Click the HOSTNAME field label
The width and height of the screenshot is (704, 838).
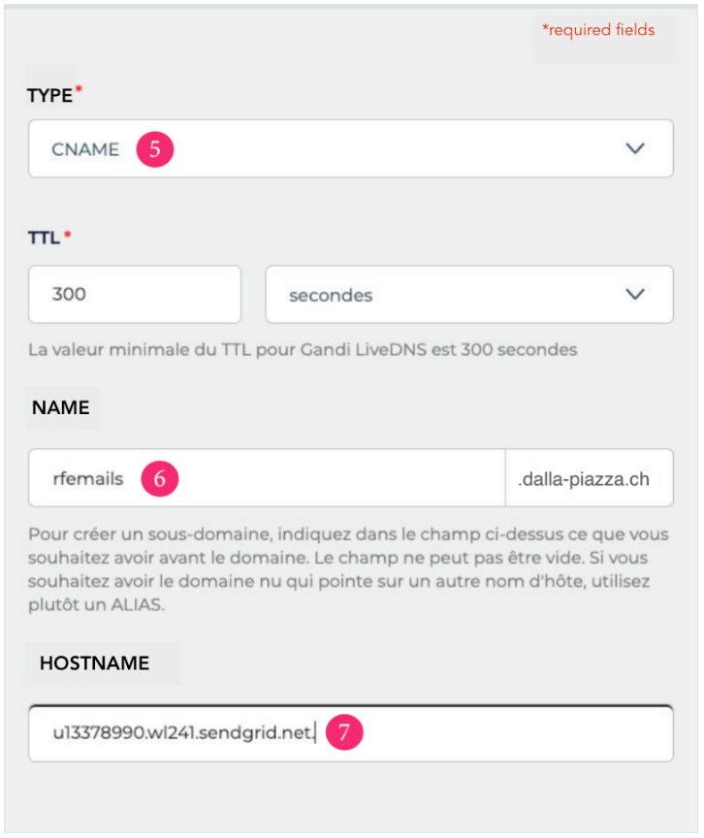(94, 663)
